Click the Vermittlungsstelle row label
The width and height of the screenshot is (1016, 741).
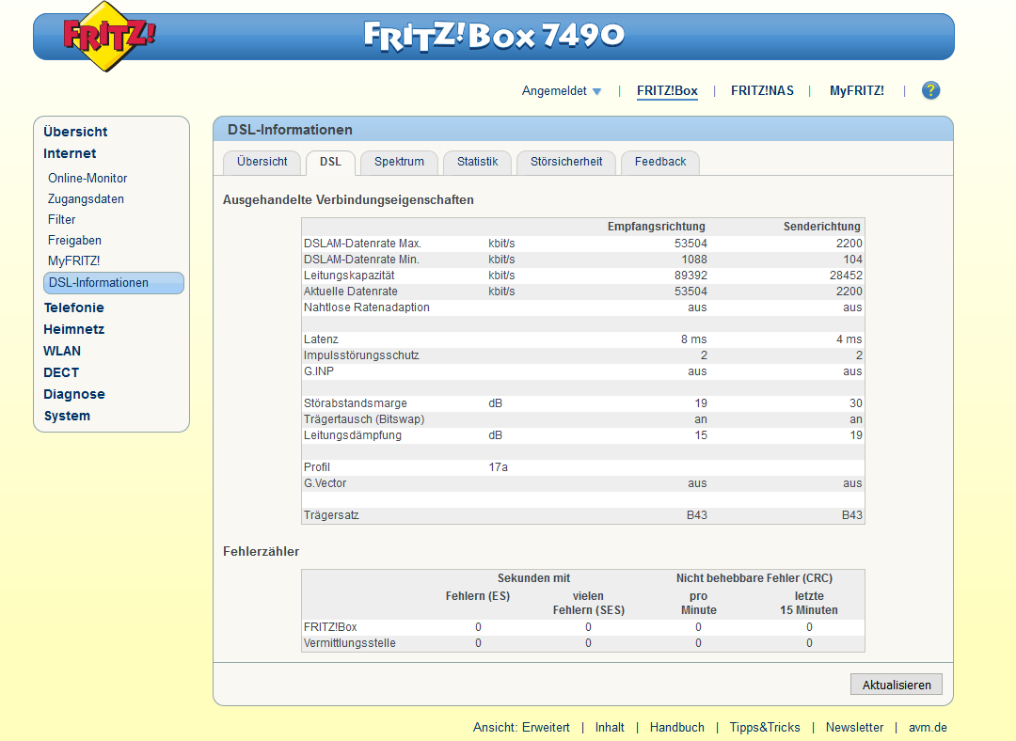click(x=349, y=643)
